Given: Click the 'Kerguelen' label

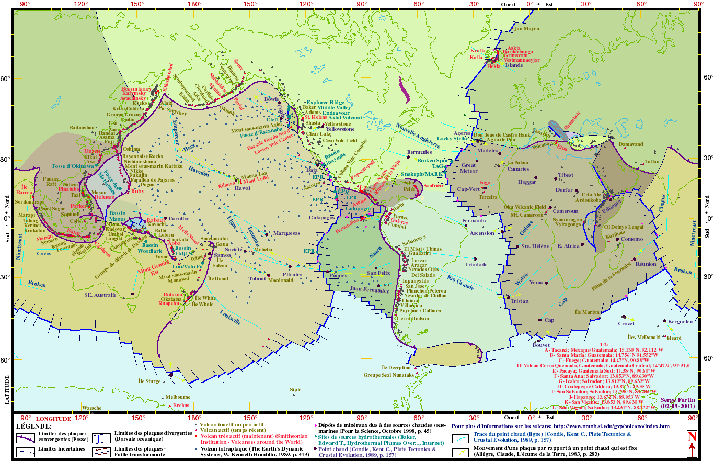Looking at the screenshot, I should pyautogui.click(x=682, y=322).
